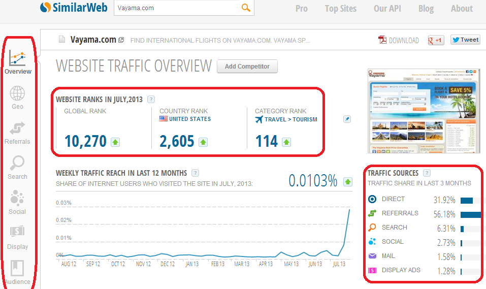Click the airplane category icon
This screenshot has height=289, width=486.
(x=259, y=119)
